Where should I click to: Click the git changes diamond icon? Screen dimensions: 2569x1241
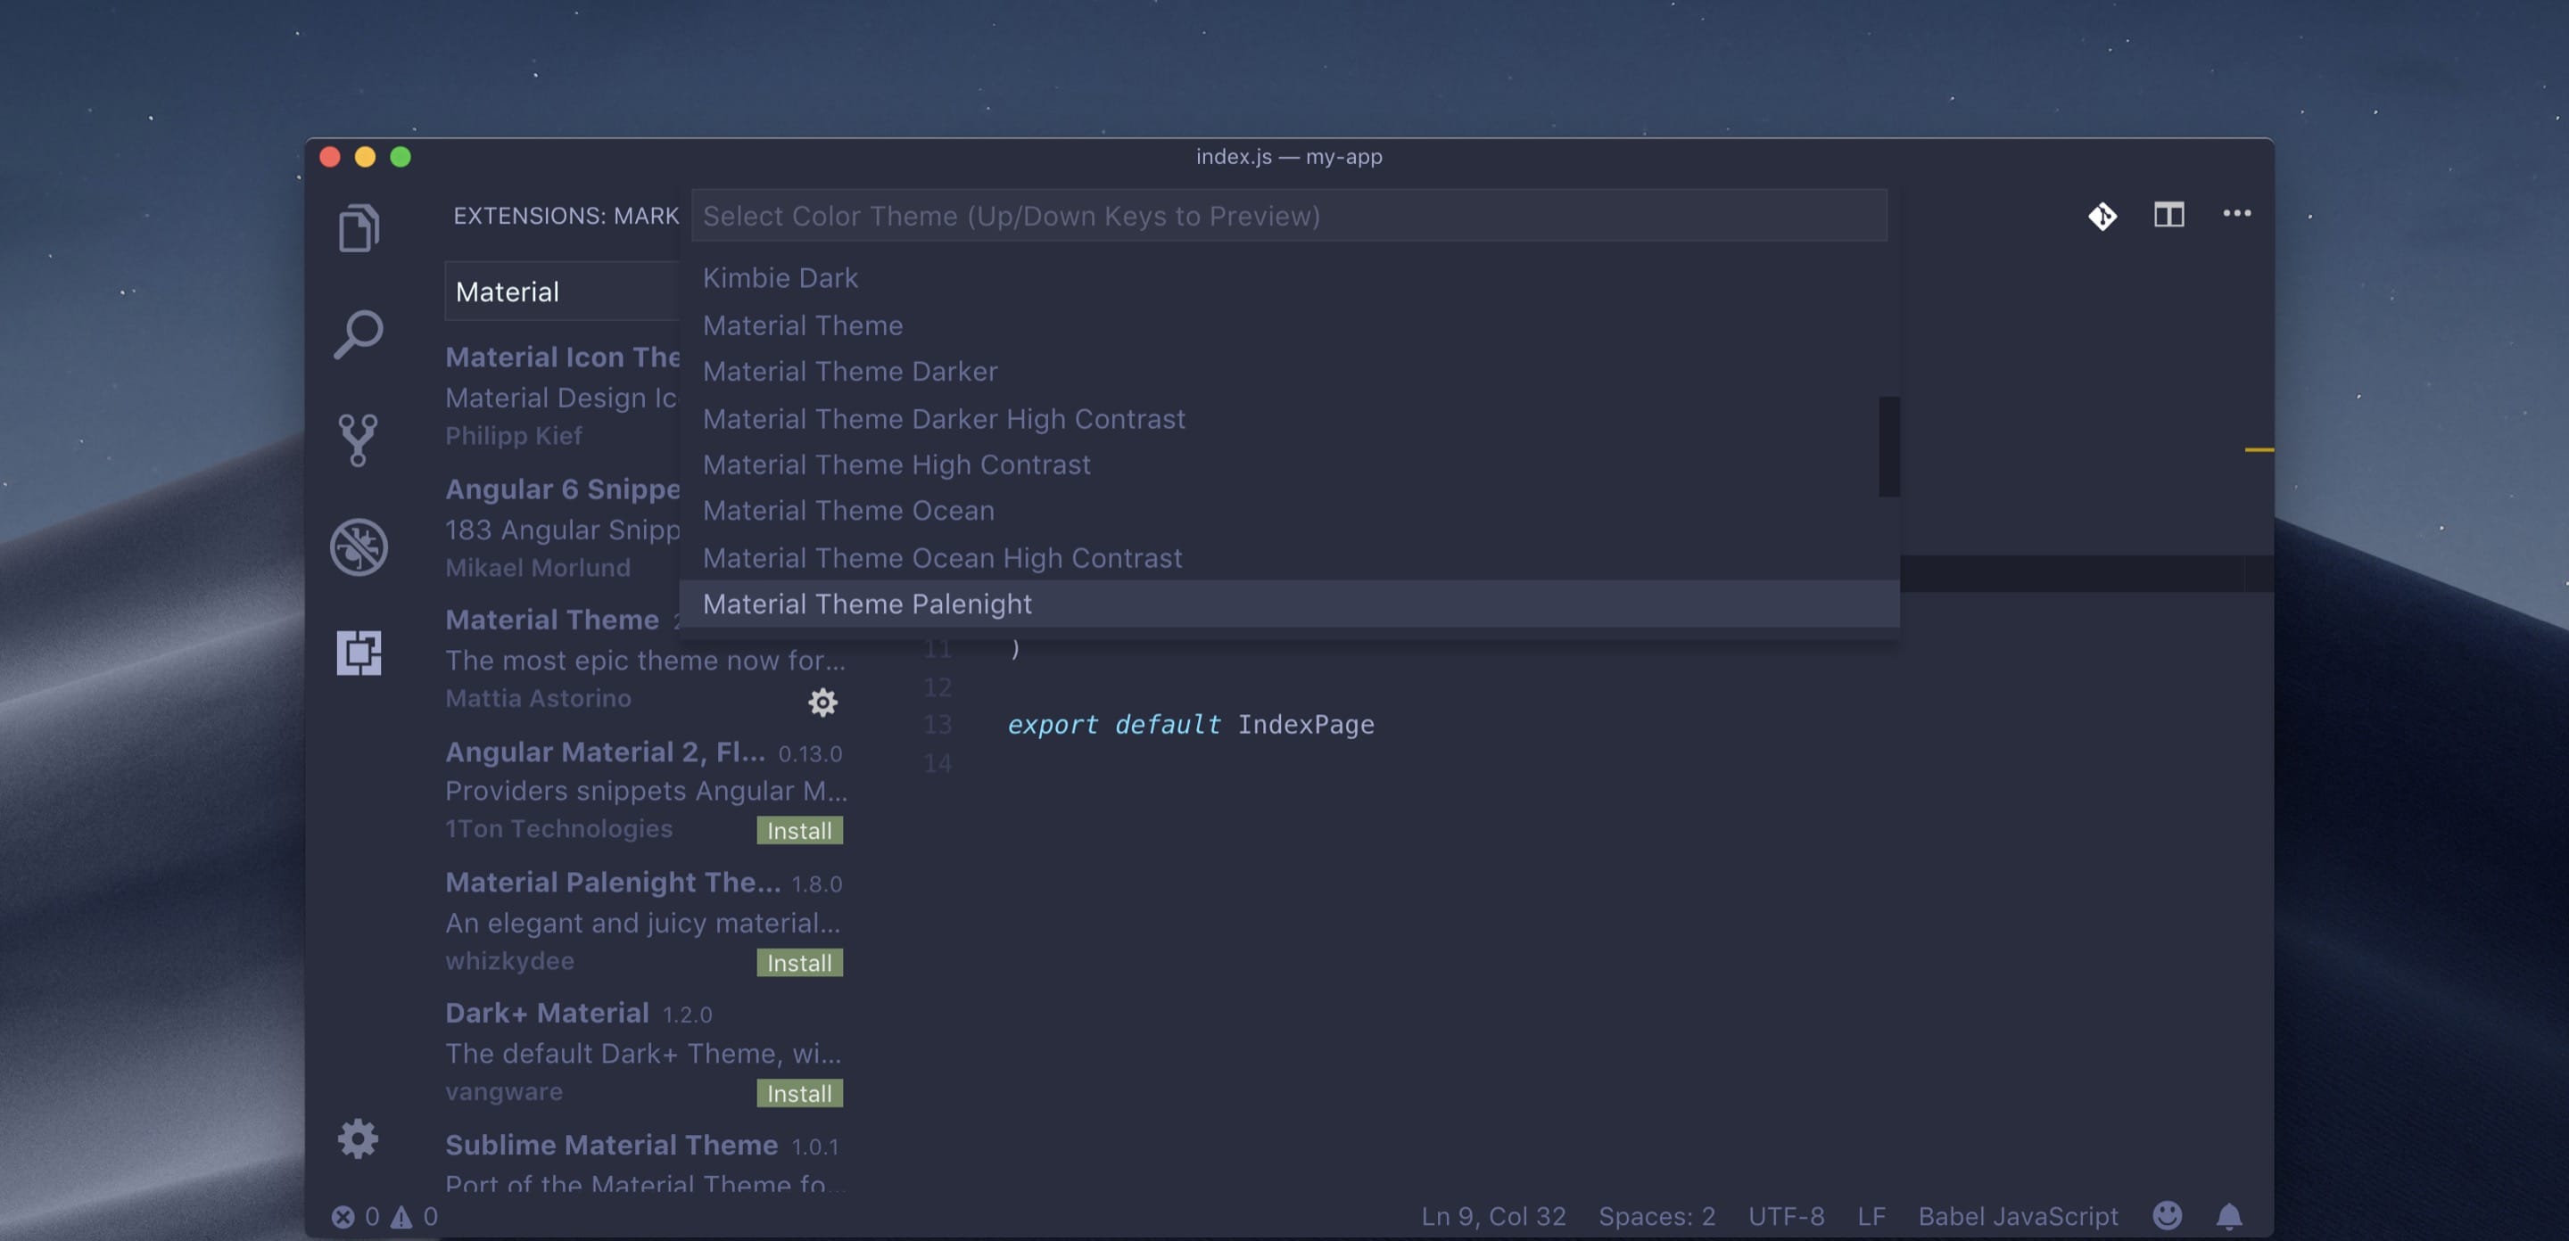(x=2102, y=216)
